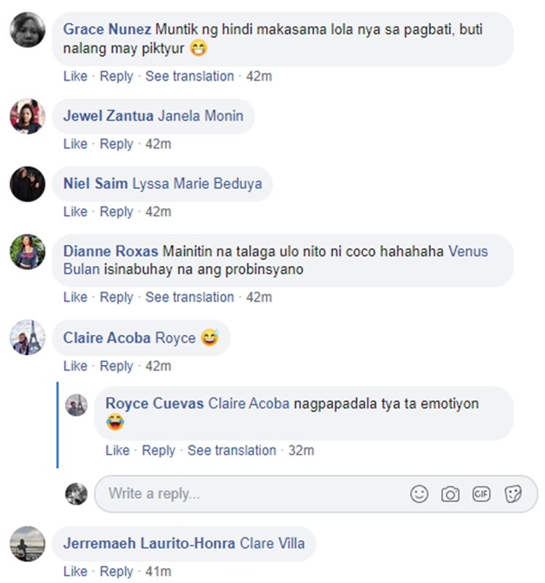Insert a GIF into the reply
The width and height of the screenshot is (545, 583).
pos(482,494)
